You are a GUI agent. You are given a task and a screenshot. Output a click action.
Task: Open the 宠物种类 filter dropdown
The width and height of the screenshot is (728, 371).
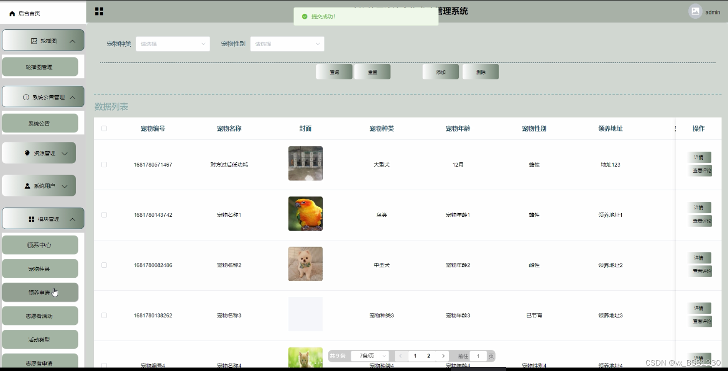click(173, 44)
